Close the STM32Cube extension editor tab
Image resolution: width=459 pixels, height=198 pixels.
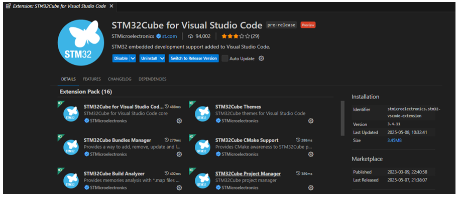111,6
